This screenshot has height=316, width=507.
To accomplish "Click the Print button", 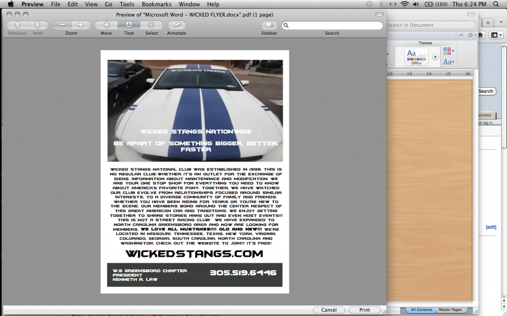I will tap(364, 310).
